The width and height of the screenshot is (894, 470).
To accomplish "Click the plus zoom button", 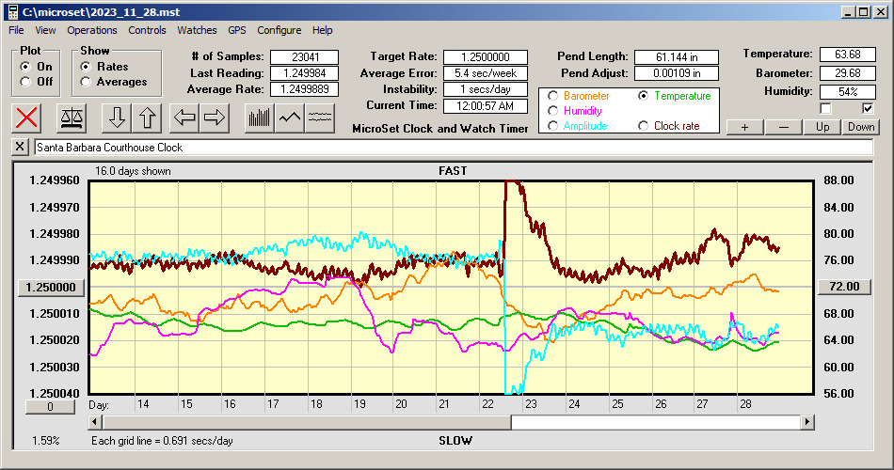I will coord(744,127).
